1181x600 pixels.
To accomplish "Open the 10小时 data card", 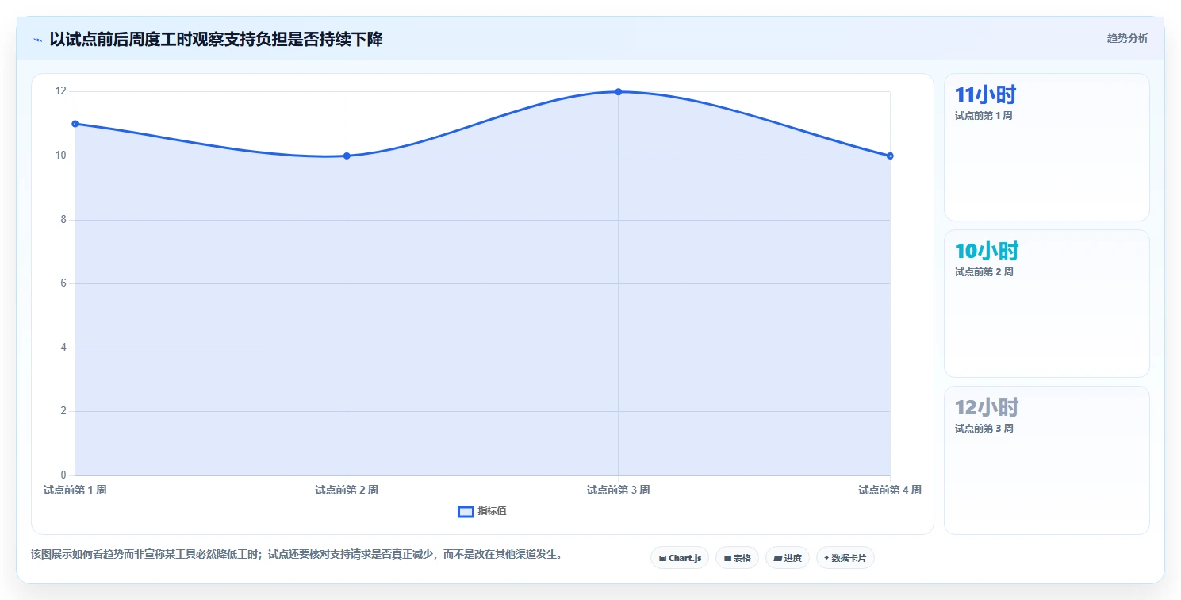I will tap(1046, 303).
